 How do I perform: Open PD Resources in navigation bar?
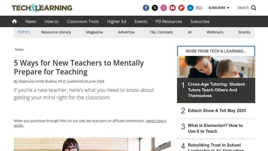[x=169, y=21]
